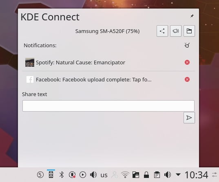
Task: Pin the KDE Connect popup open
Action: (192, 16)
